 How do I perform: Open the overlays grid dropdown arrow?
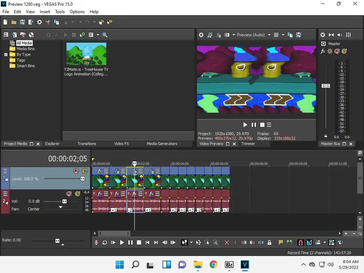point(283,35)
